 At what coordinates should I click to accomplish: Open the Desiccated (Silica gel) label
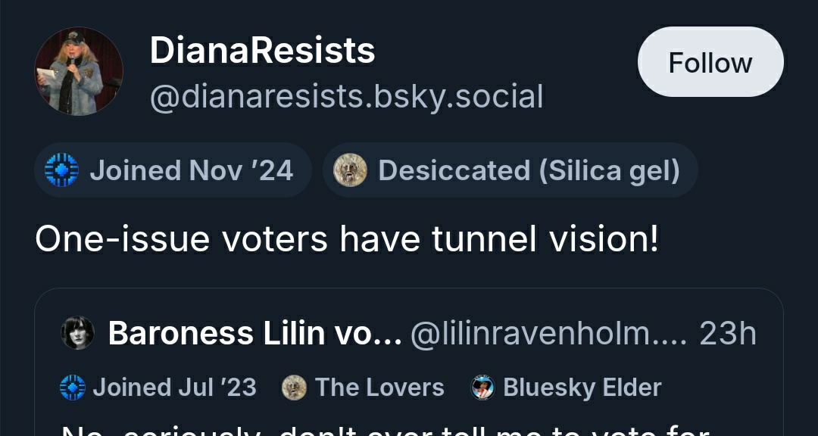(529, 170)
